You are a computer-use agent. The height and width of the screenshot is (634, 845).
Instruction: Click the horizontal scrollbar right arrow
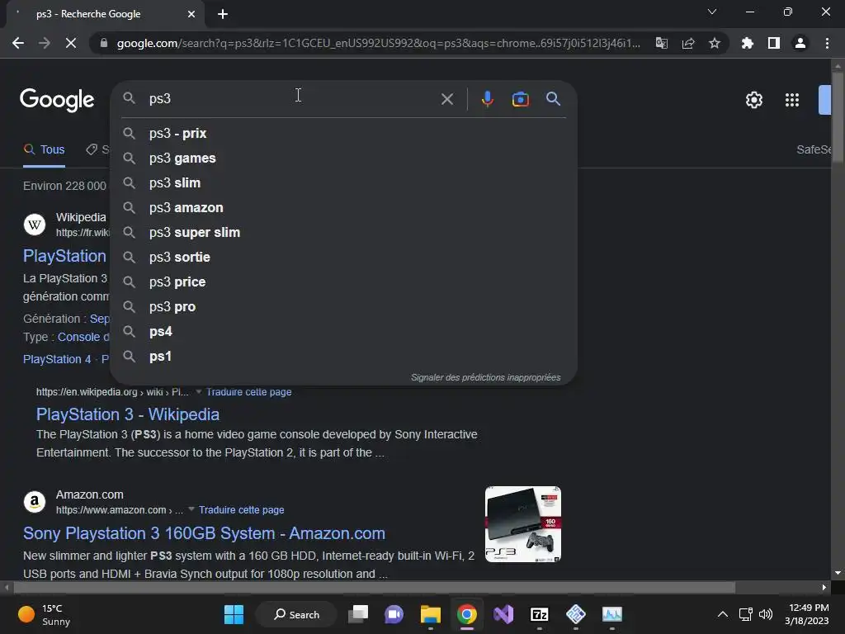[x=824, y=587]
